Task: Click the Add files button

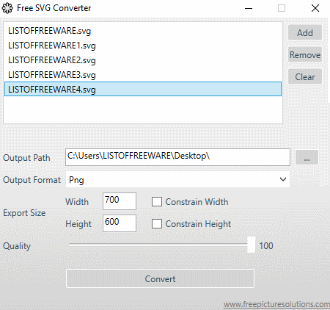Action: coord(305,32)
